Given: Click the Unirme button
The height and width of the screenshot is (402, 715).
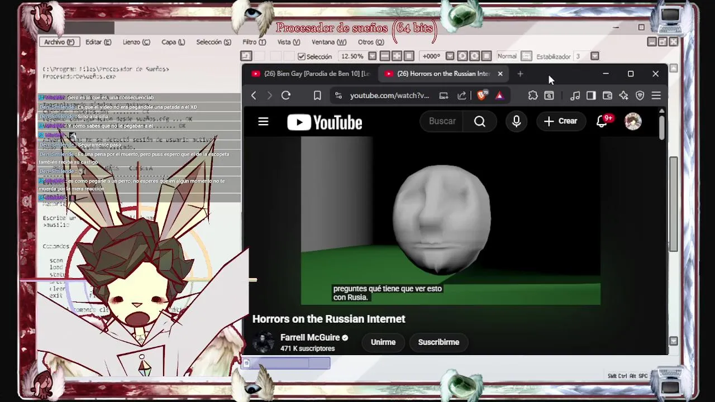Looking at the screenshot, I should pyautogui.click(x=383, y=342).
